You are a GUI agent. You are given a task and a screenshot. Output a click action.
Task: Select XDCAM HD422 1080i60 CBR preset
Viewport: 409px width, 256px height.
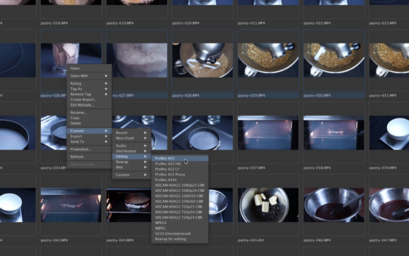(x=180, y=202)
